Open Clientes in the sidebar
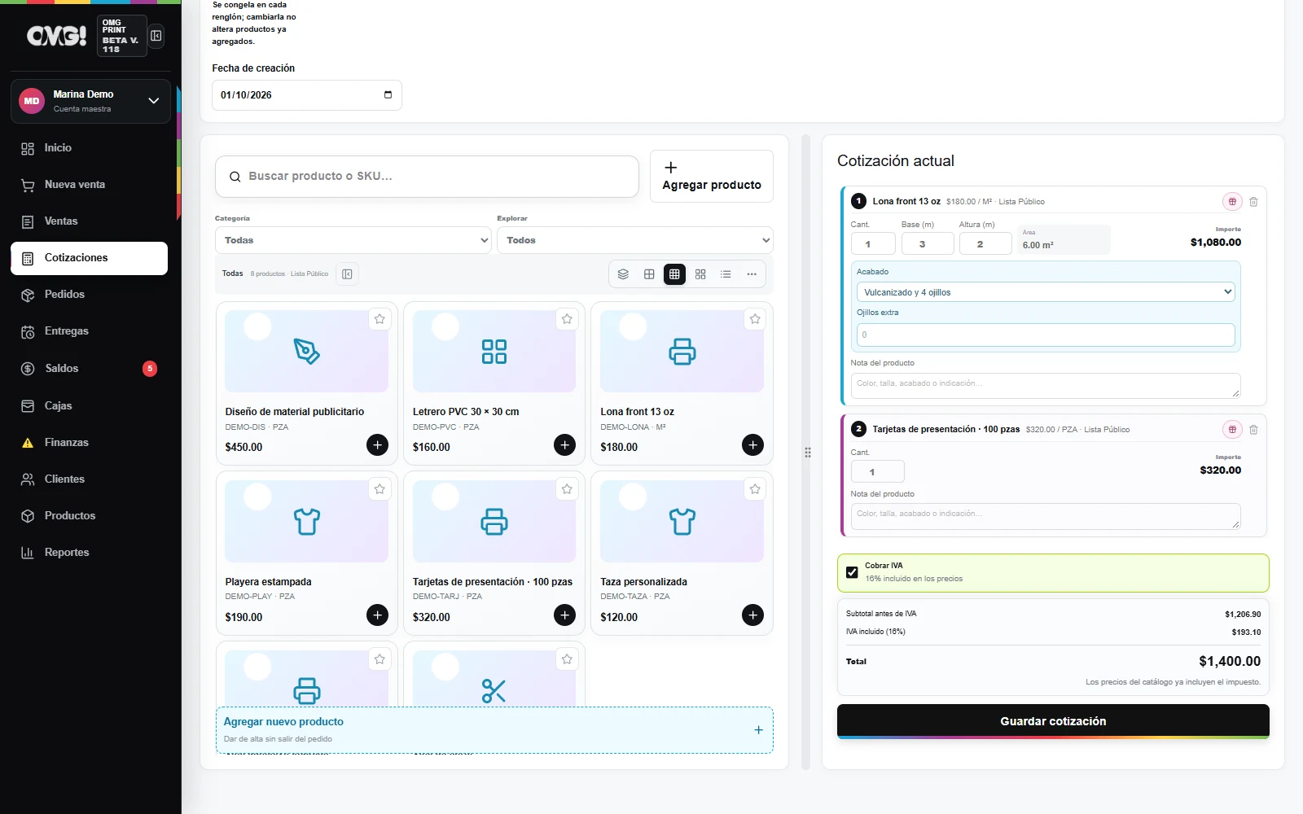 (90, 479)
